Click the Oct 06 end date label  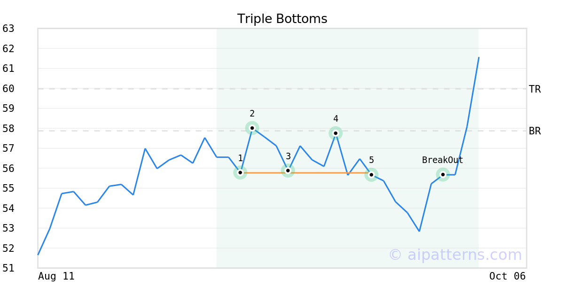tap(507, 276)
